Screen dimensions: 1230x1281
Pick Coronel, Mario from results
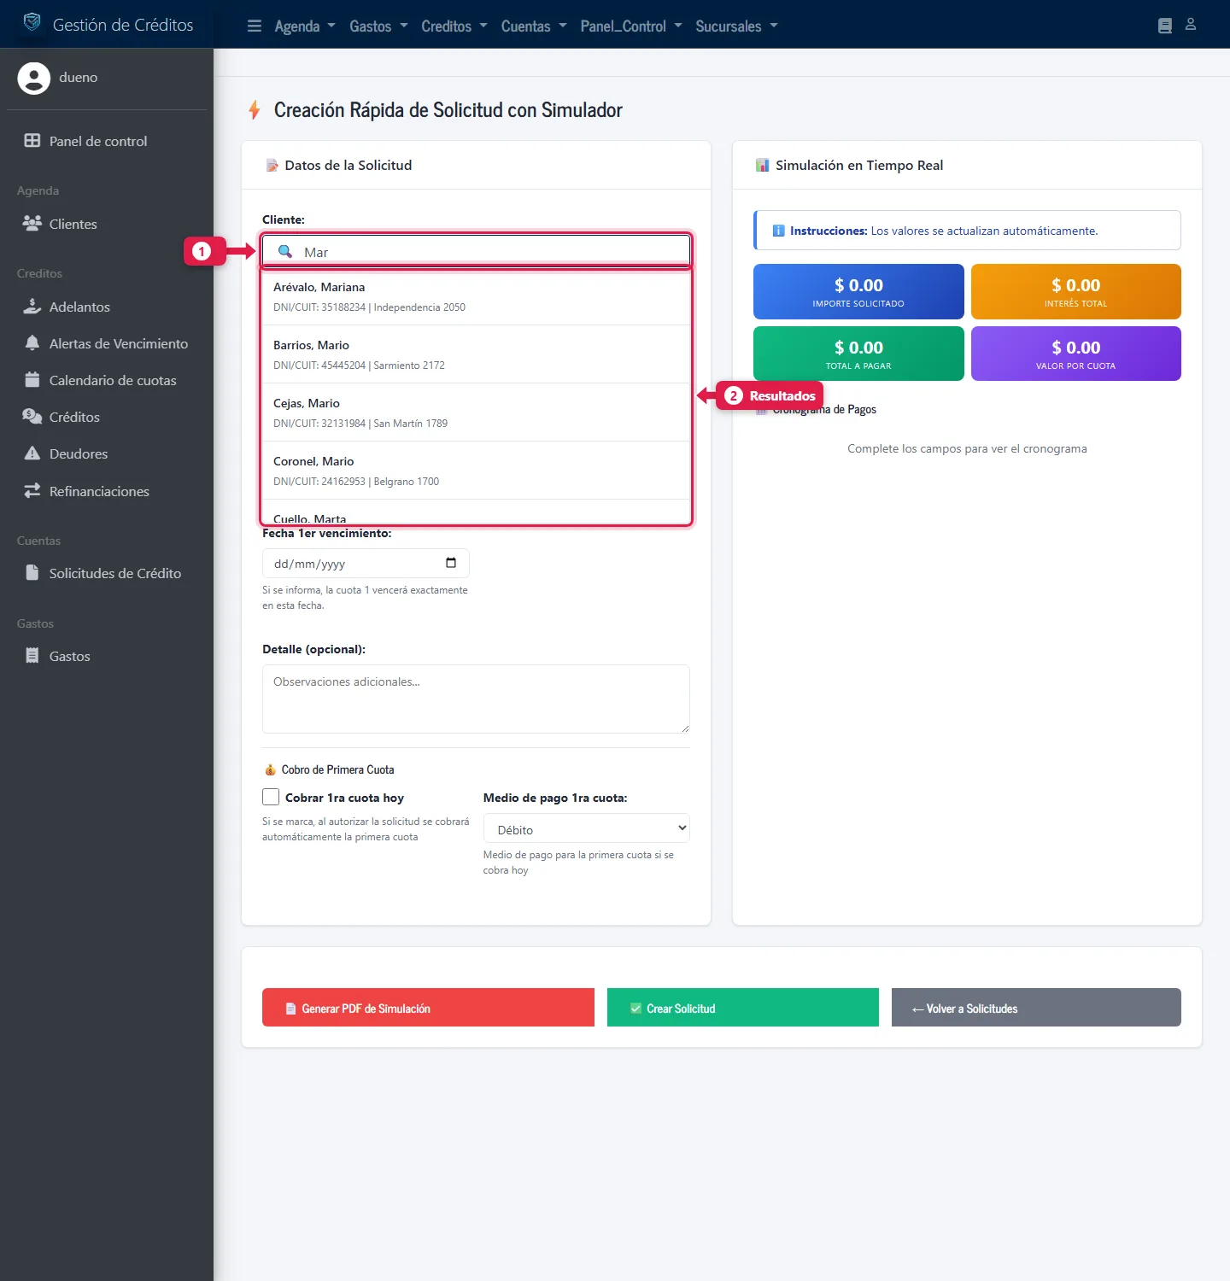[x=476, y=471]
